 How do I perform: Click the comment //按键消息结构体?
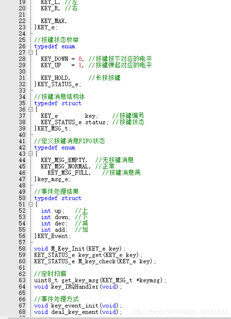click(59, 96)
